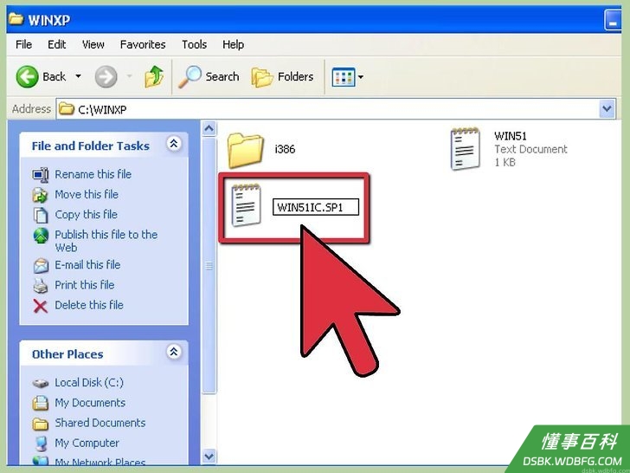Expand the Address bar dropdown
Screen dimensions: 630x473
(607, 108)
